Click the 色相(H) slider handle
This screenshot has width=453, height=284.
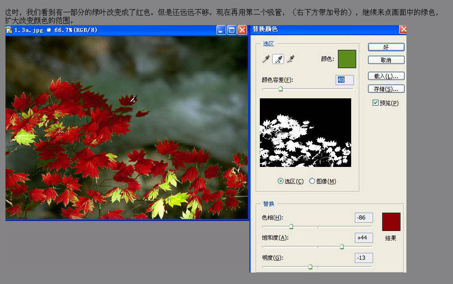[x=291, y=226]
